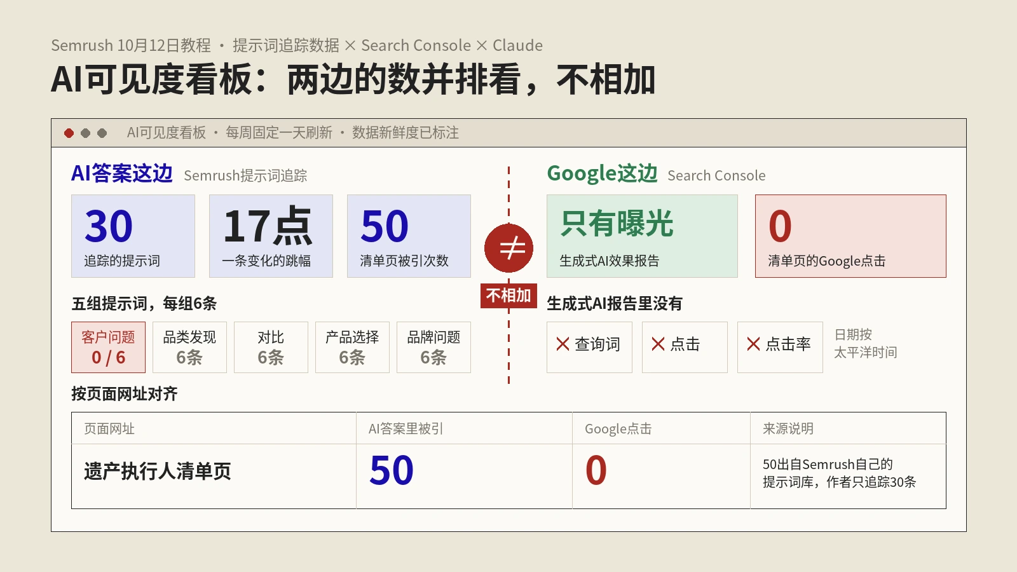Image resolution: width=1017 pixels, height=572 pixels.
Task: Click the Semrush提示词追踪 subtitle
Action: [x=245, y=176]
